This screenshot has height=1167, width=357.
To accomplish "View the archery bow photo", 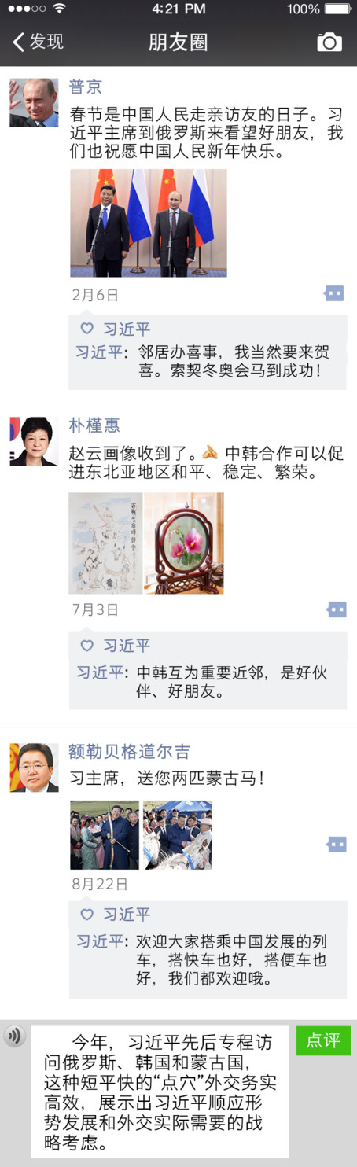I will (x=105, y=834).
